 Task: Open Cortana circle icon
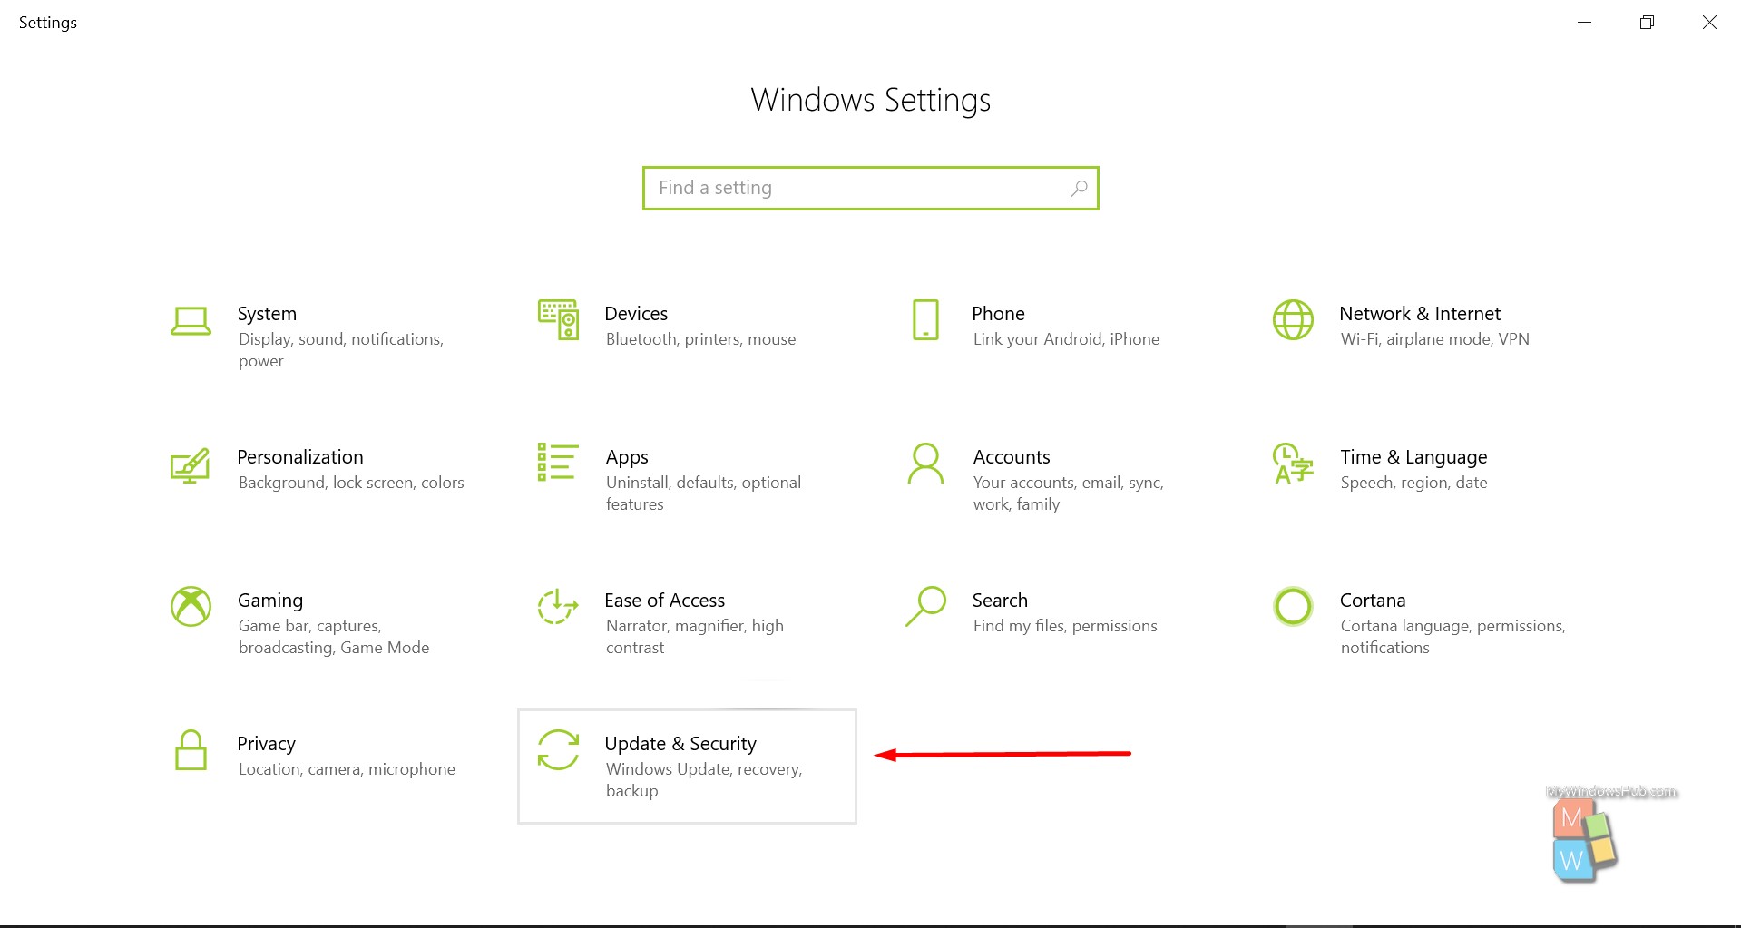[x=1293, y=606]
